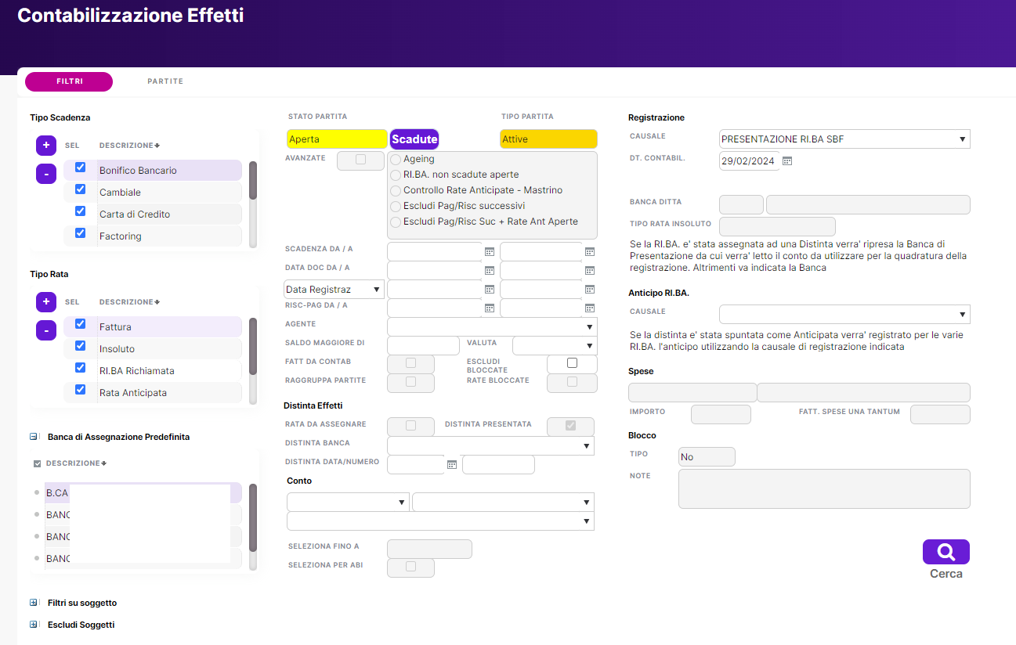This screenshot has height=645, width=1016.
Task: Select Controllo Rate Anticipate - Mastrino option
Action: pyautogui.click(x=396, y=191)
